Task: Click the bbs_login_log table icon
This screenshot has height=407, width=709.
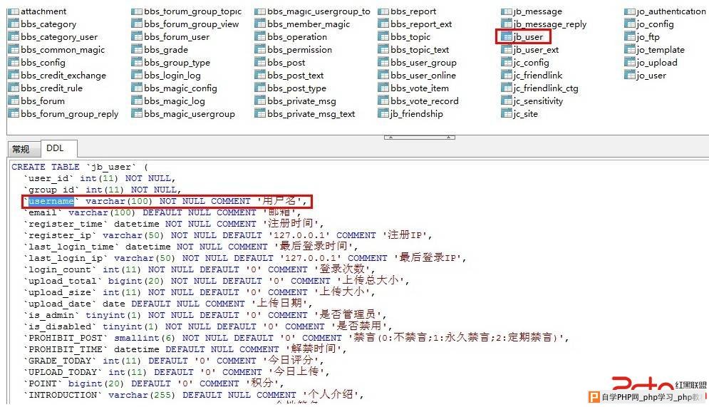Action: coord(137,76)
